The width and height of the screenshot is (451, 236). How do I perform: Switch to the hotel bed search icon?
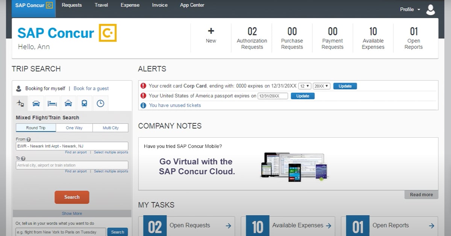point(52,104)
